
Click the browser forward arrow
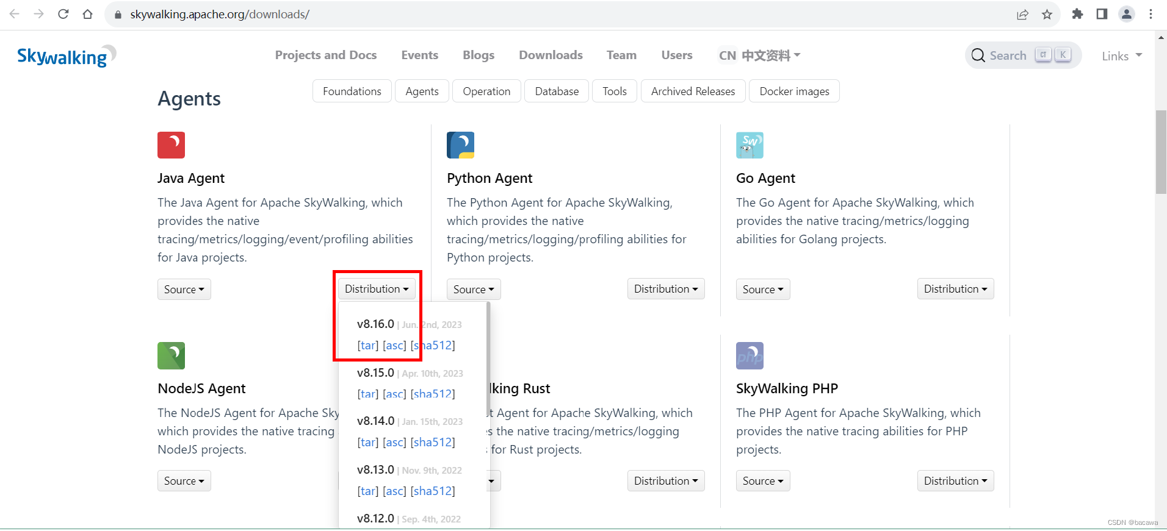tap(39, 14)
